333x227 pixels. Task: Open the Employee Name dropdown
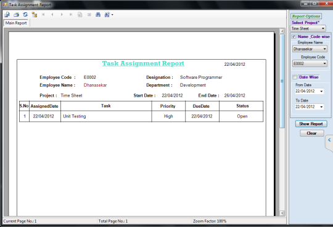pos(310,49)
